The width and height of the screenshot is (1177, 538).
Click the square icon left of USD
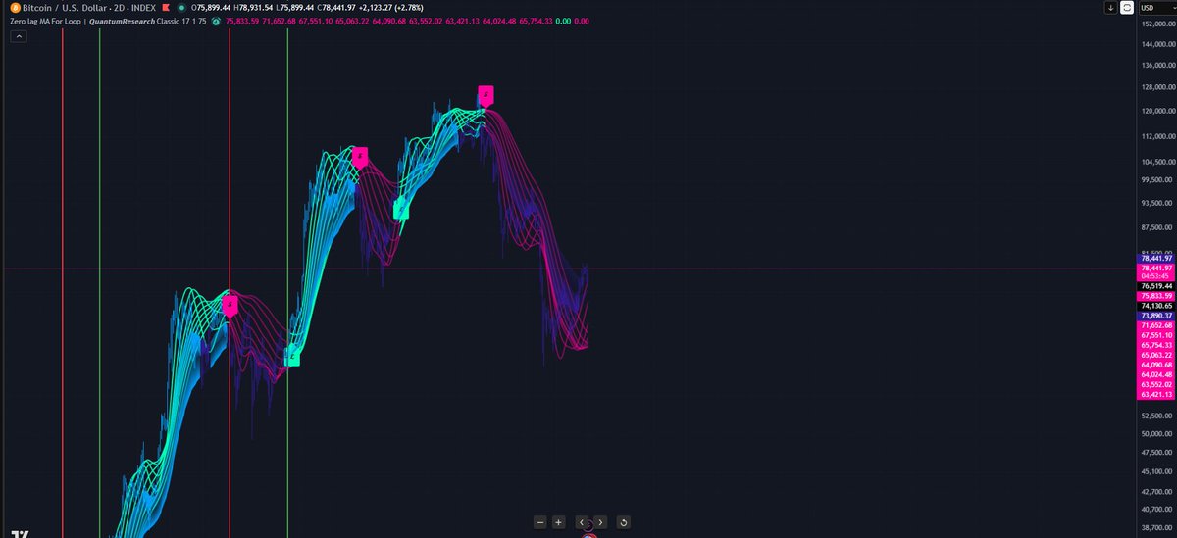[x=1127, y=8]
